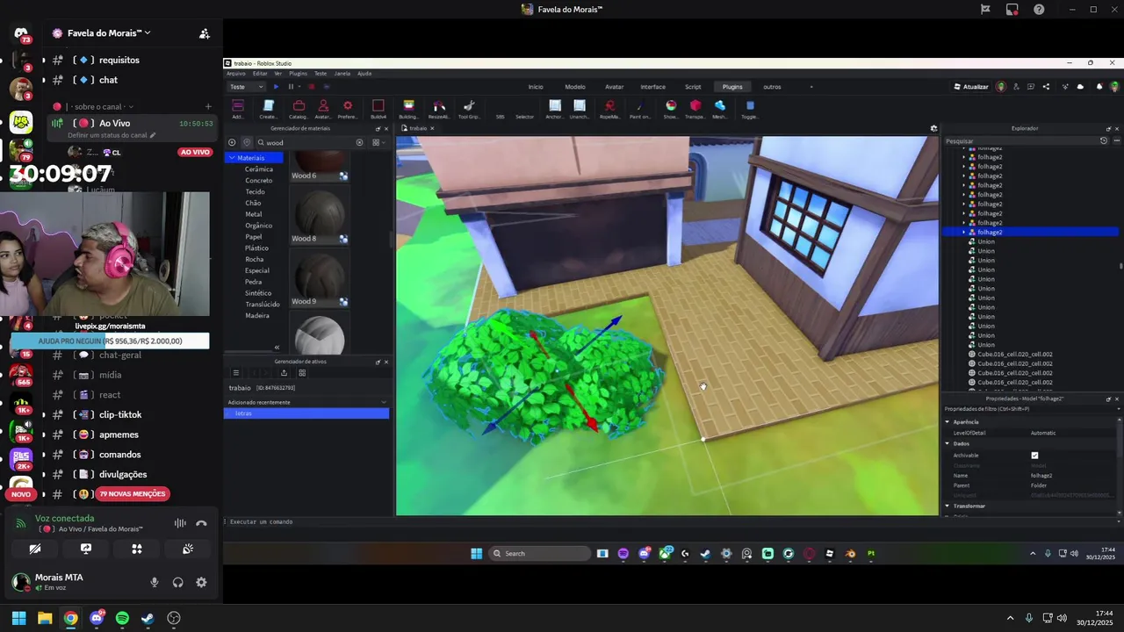
Task: Mute the Discord microphone
Action: tap(155, 582)
